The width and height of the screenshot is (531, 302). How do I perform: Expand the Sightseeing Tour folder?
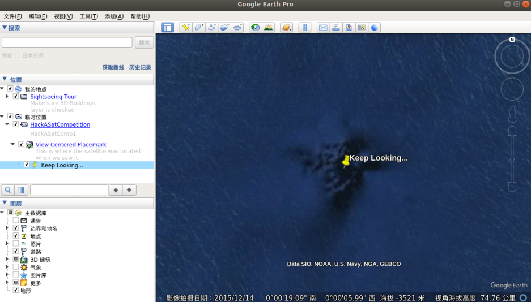[7, 96]
